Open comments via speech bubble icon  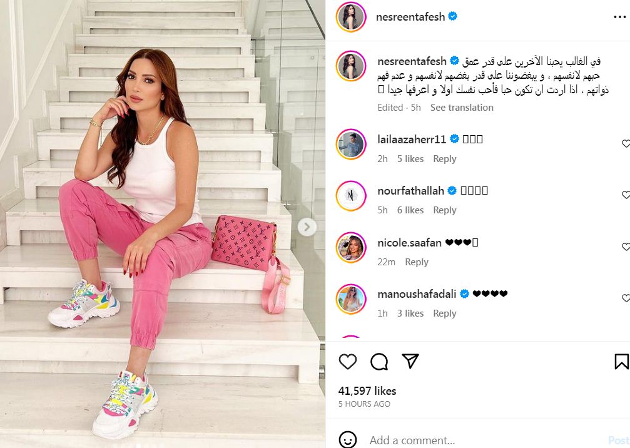[379, 362]
